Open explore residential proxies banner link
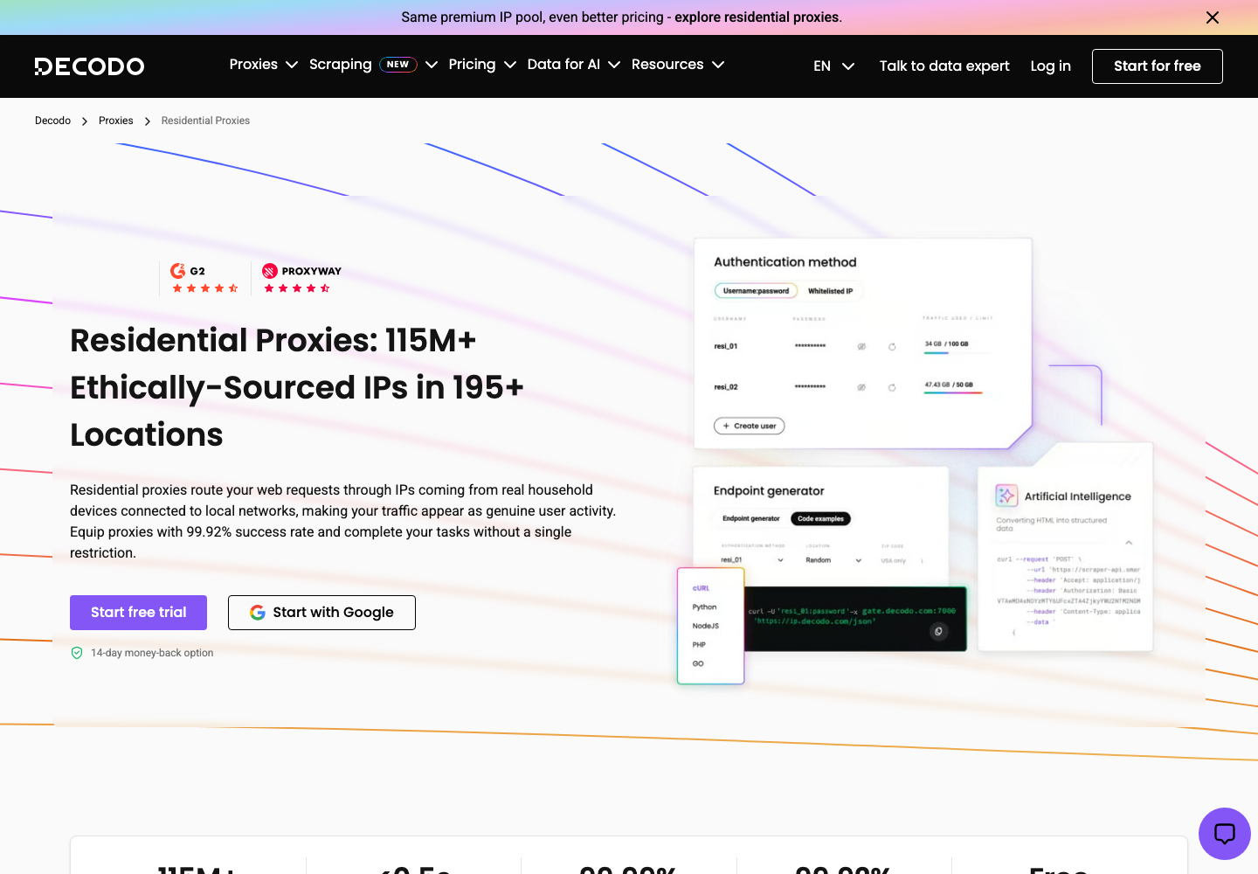The image size is (1258, 874). click(757, 17)
